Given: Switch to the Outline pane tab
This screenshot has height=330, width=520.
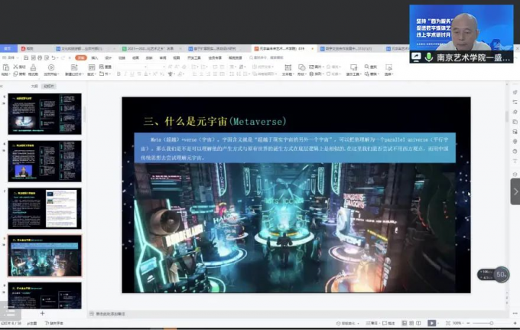Looking at the screenshot, I should pos(34,87).
